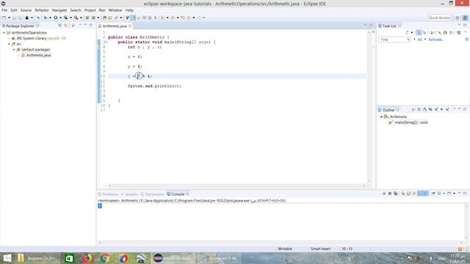Click Collapse All in Package Explorer
The image size is (470, 264).
pos(60,26)
